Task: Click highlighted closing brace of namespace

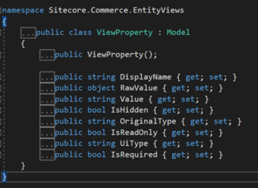Action: tap(4, 177)
